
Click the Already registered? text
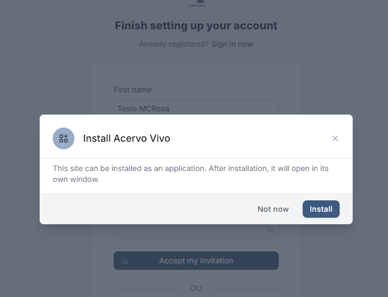[174, 44]
